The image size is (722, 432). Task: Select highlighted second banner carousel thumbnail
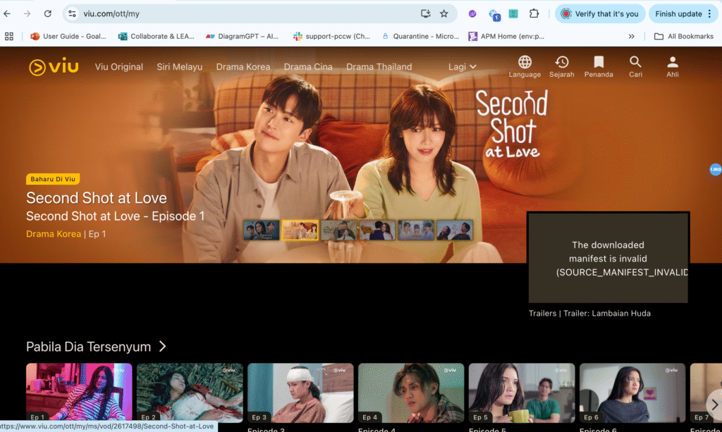(300, 230)
